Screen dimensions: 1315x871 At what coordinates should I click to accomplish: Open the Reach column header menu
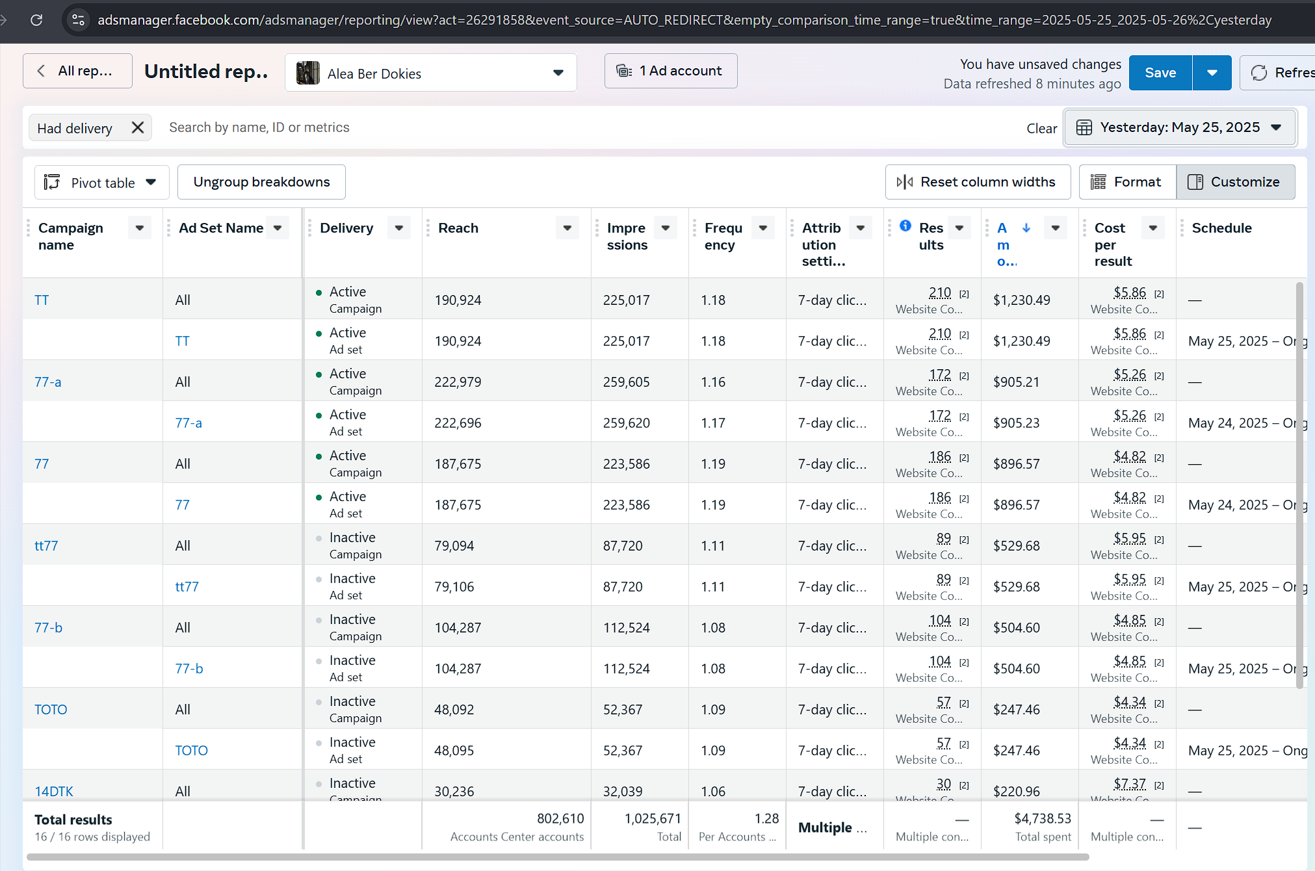(x=567, y=228)
